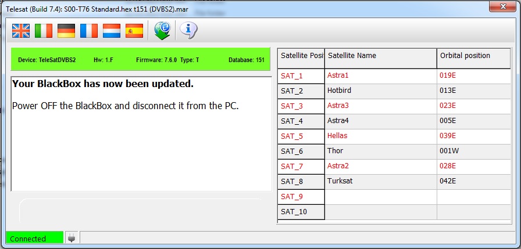This screenshot has height=249, width=521.
Task: Select the SAT_5 row header
Action: pyautogui.click(x=301, y=136)
